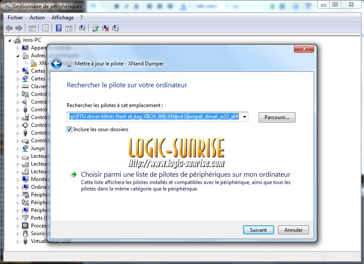Open the Action menu
Viewport: 364px width, 264px height.
[37, 18]
